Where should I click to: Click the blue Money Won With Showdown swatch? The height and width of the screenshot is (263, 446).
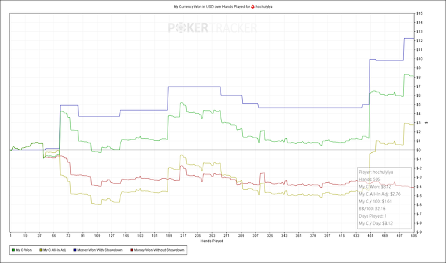coord(75,250)
